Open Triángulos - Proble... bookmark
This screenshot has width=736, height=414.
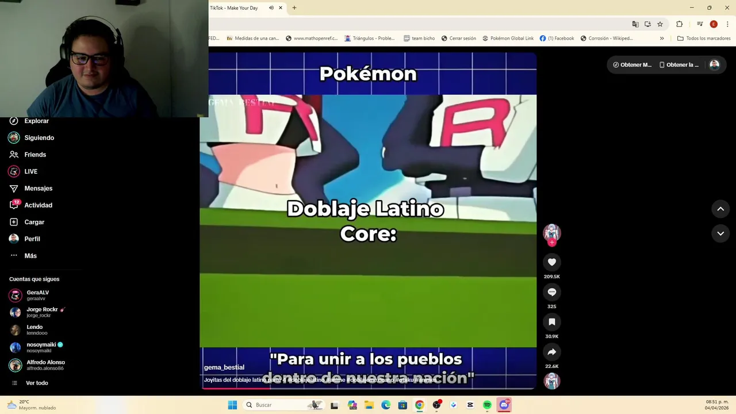point(370,39)
